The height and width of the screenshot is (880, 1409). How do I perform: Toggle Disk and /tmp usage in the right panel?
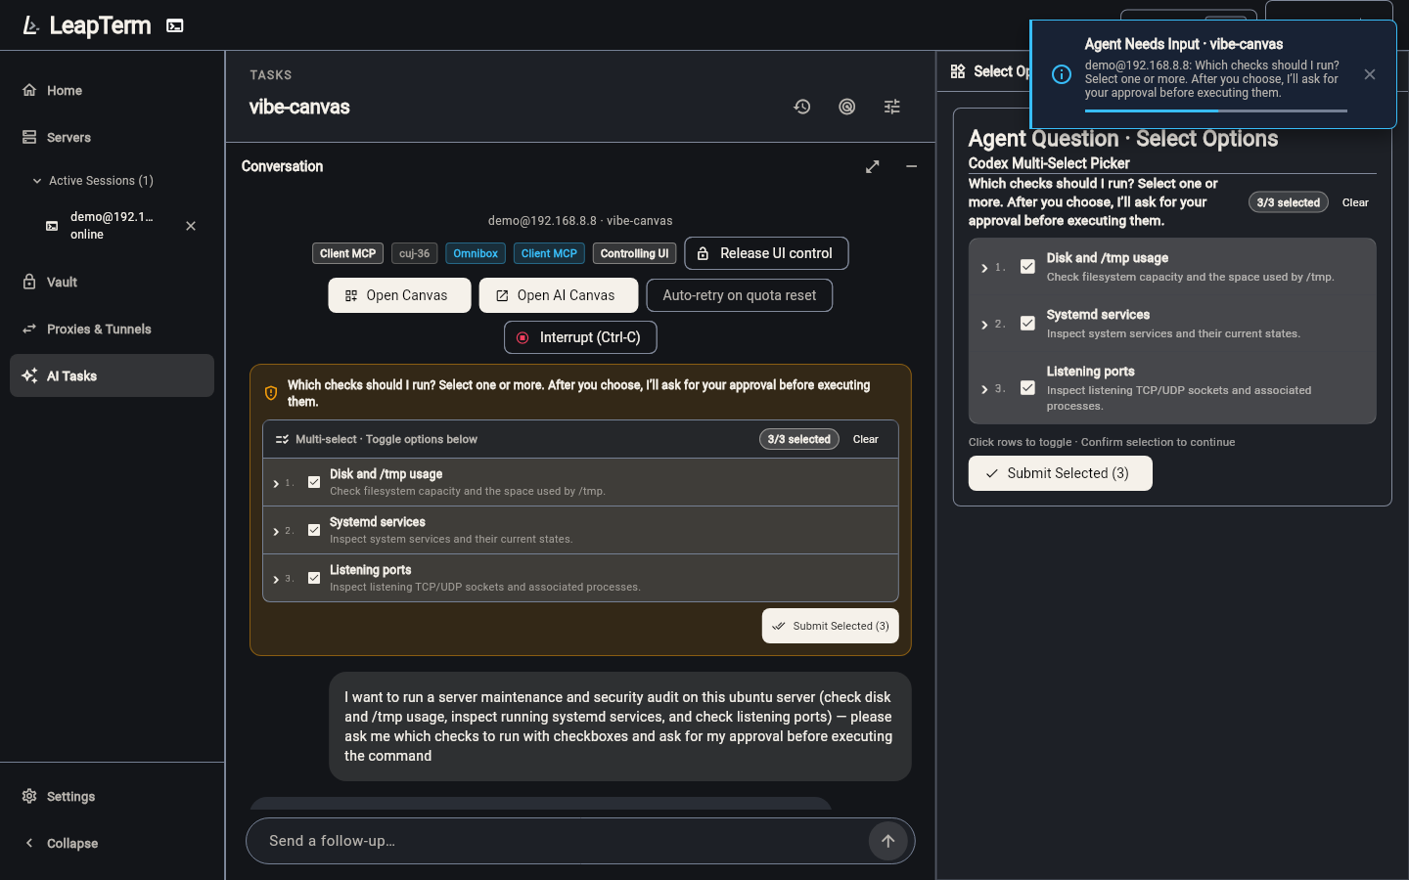point(1027,267)
